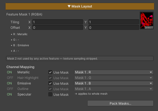The width and height of the screenshot is (158, 111).
Task: Click the Metallic feature name in Channel Mapping
Action: pos(23,72)
